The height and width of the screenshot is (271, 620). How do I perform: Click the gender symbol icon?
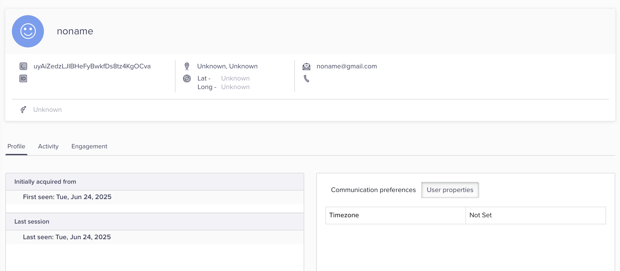23,110
